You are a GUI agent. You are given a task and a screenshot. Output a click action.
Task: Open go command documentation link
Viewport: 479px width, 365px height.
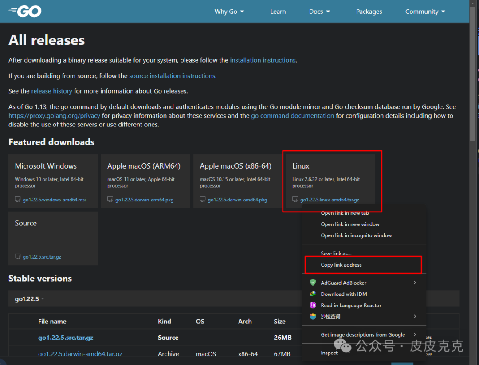[x=292, y=116]
